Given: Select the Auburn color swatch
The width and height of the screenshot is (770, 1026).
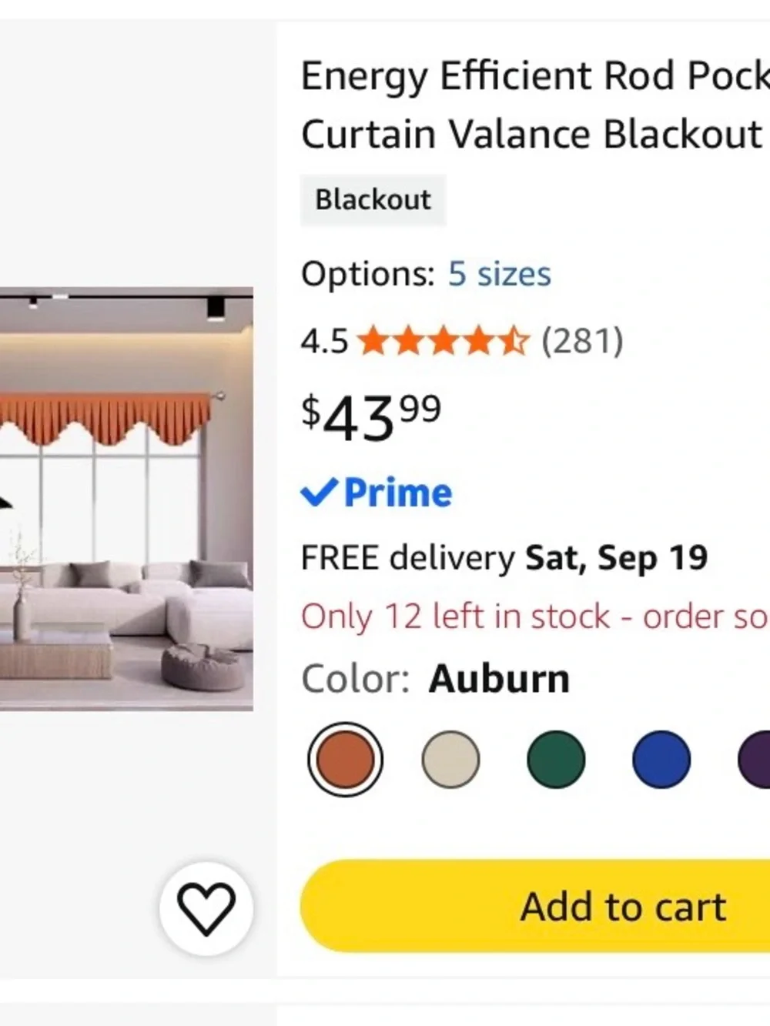Looking at the screenshot, I should pyautogui.click(x=345, y=760).
